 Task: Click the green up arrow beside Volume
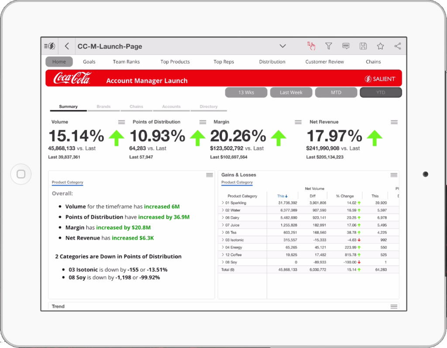point(116,138)
